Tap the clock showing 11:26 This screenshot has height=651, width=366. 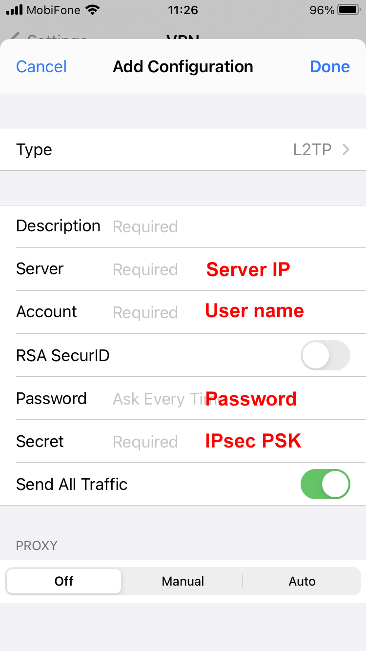point(183,10)
